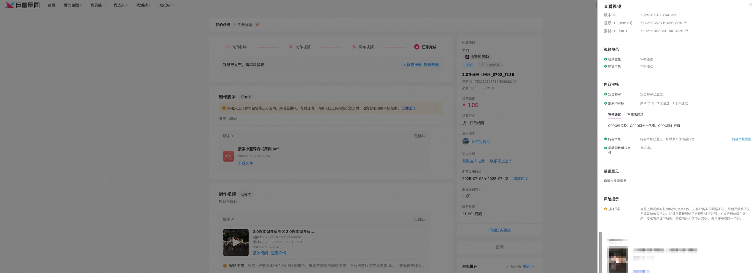Viewport: 755px width, 273px height.
Task: Click 修改时间 for expected publish date
Action: [521, 179]
